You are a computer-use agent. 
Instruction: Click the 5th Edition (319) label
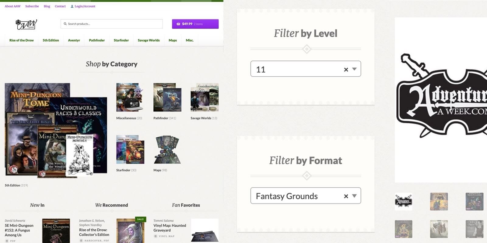click(16, 185)
